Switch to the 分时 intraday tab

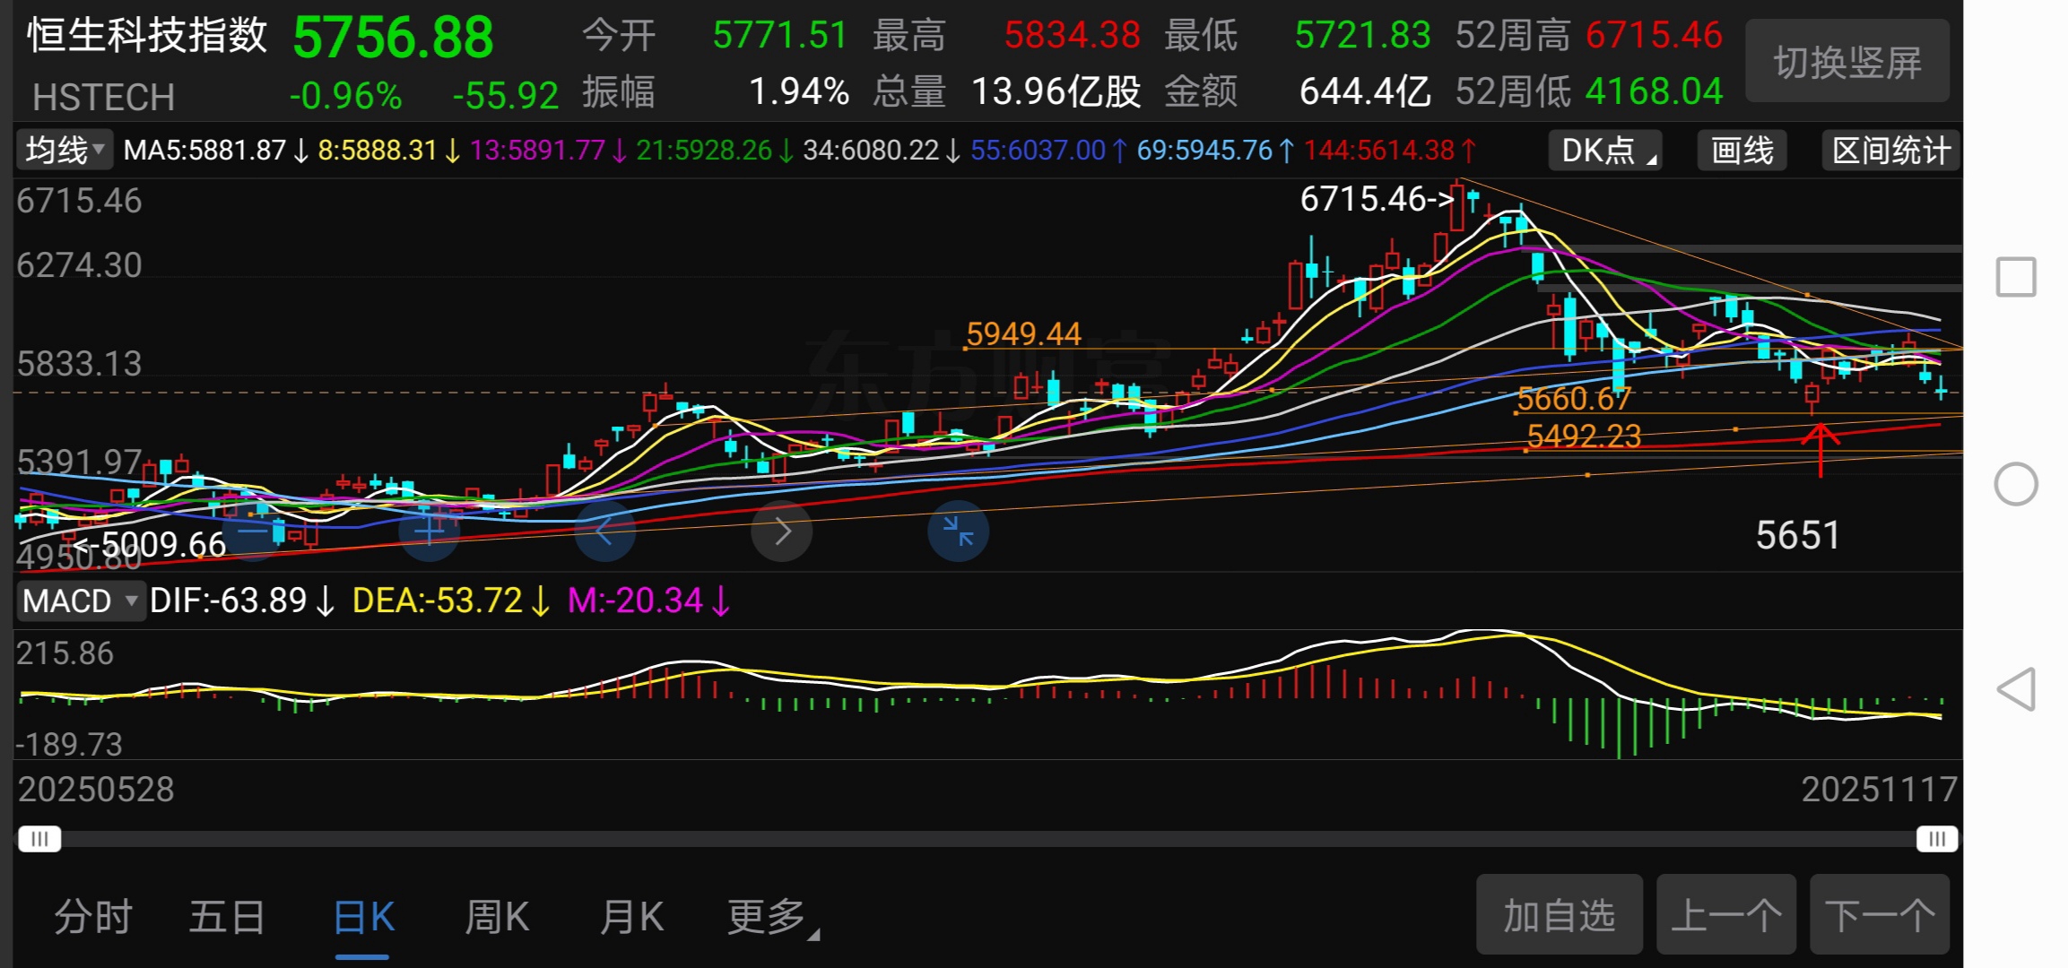pos(93,917)
